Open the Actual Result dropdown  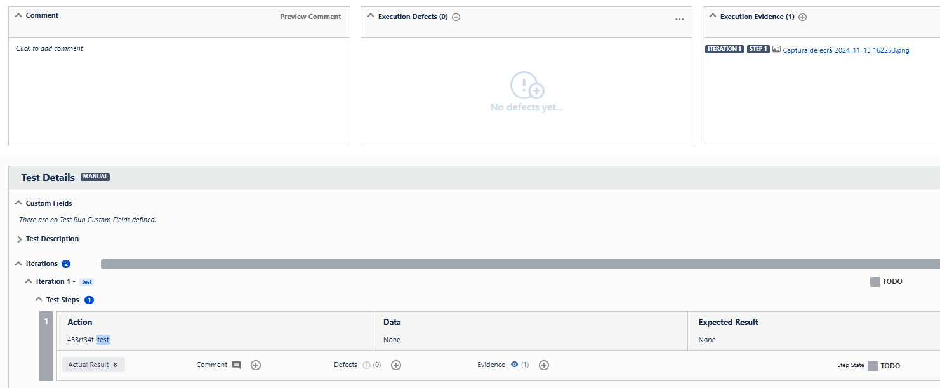[x=93, y=365]
